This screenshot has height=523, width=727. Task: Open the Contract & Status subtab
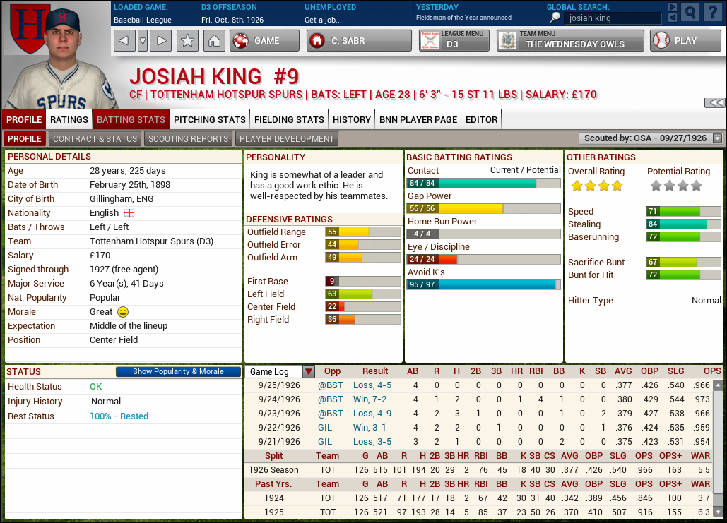point(95,139)
